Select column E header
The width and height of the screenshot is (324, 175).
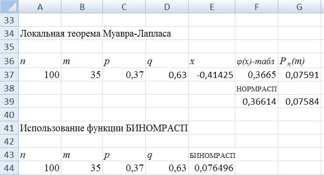point(212,7)
